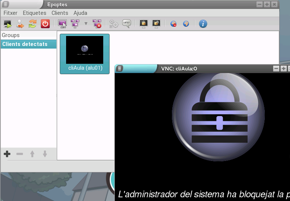Open the VNC window menu button
The image size is (290, 201).
pyautogui.click(x=120, y=68)
